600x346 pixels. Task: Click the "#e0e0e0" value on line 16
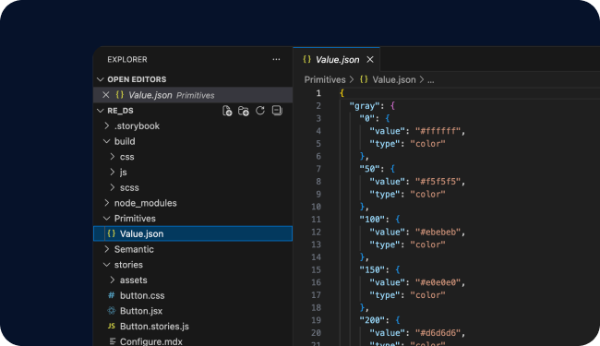point(438,282)
